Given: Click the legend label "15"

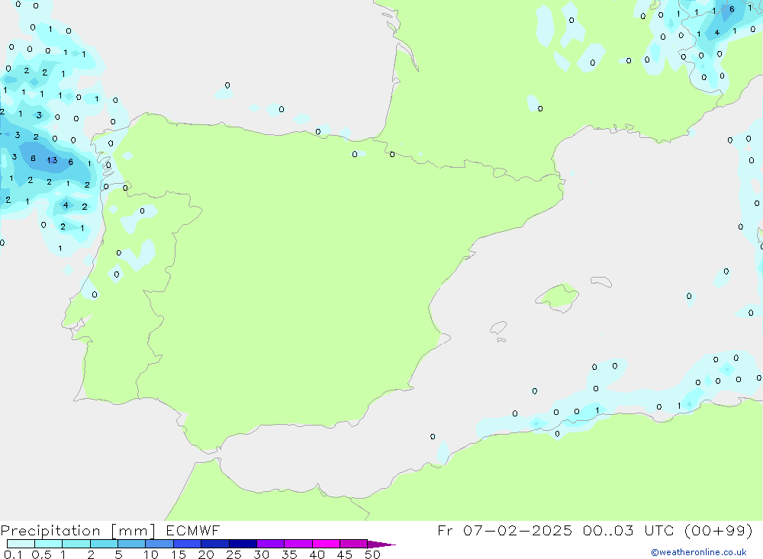Looking at the screenshot, I should (179, 554).
